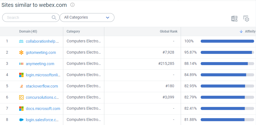The height and width of the screenshot is (125, 256).
Task: Click the Salesforce cloud favicon
Action: [x=21, y=120]
